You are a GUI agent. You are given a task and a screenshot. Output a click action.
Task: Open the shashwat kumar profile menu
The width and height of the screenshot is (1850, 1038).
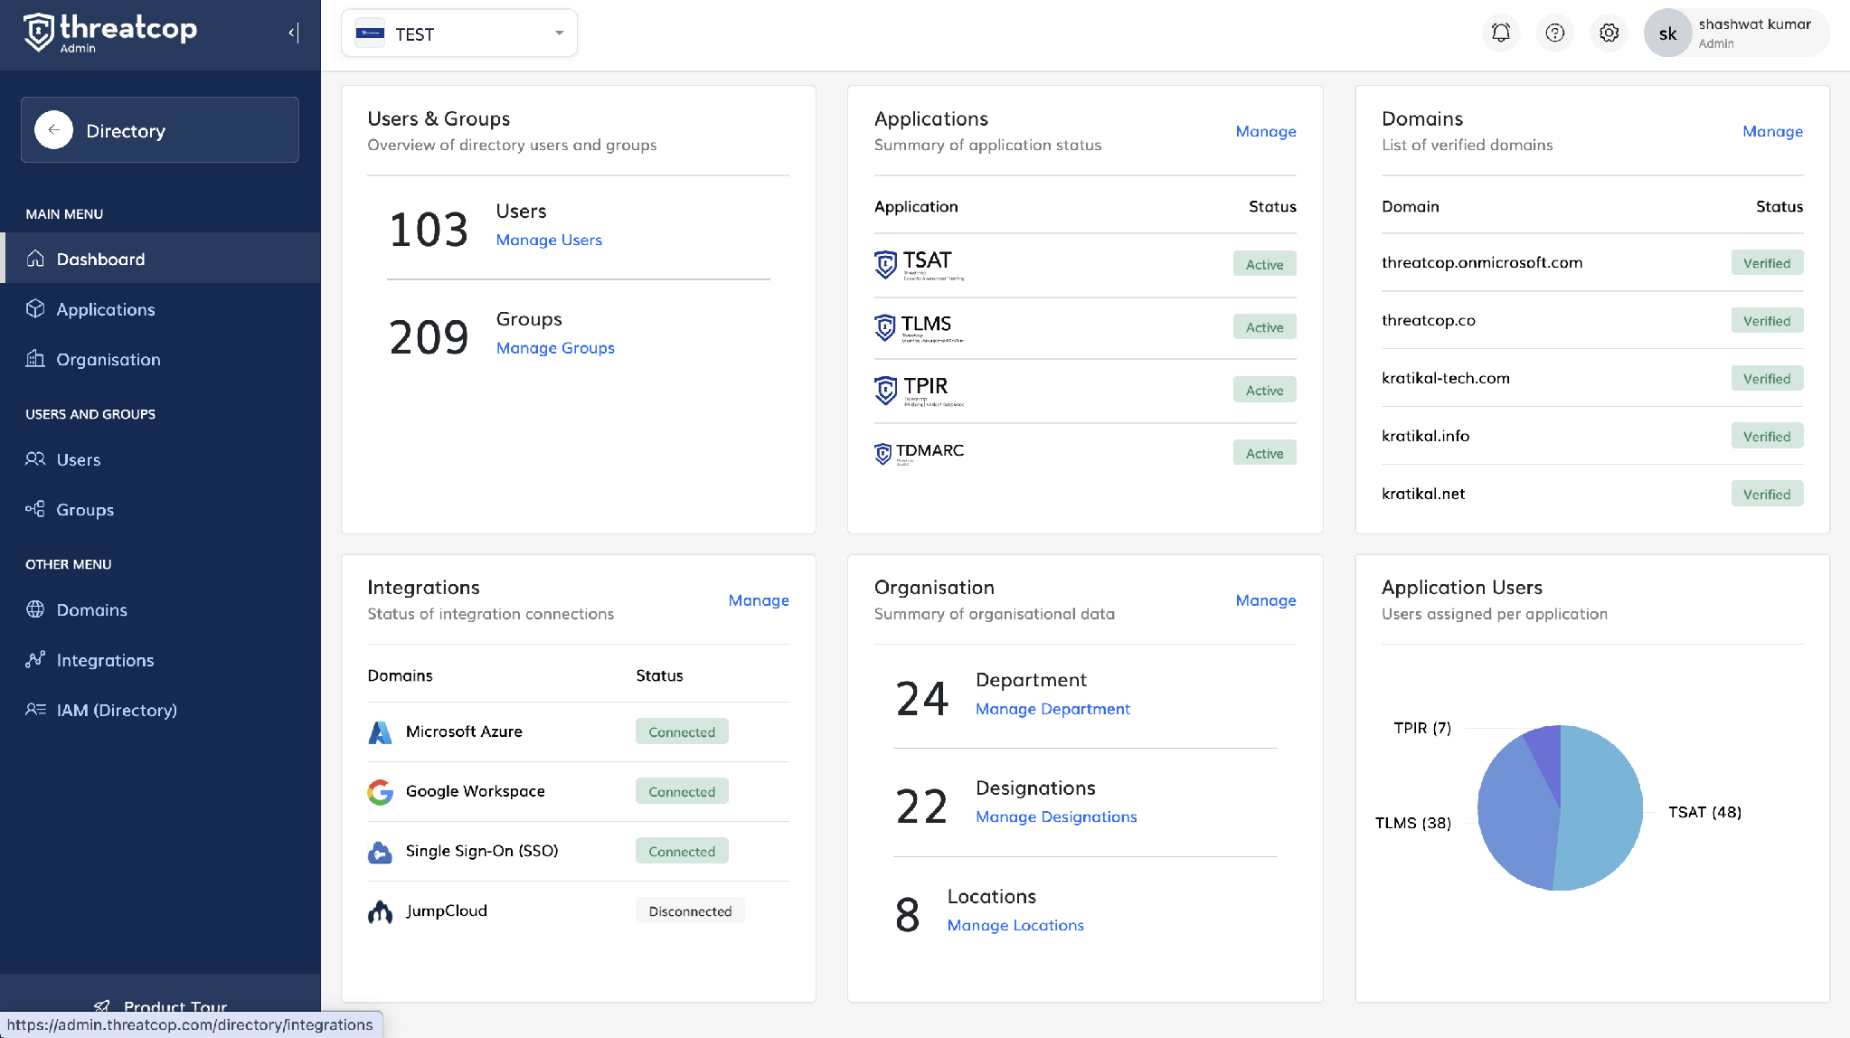tap(1736, 33)
